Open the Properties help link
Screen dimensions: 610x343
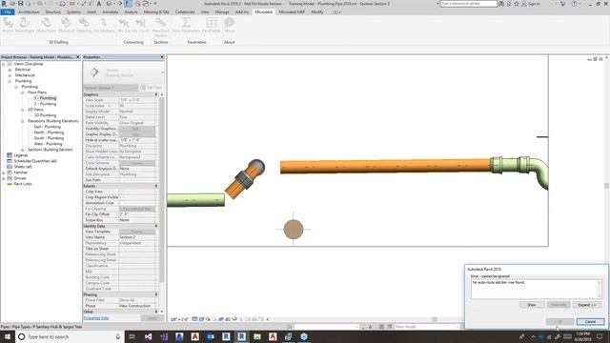click(96, 318)
